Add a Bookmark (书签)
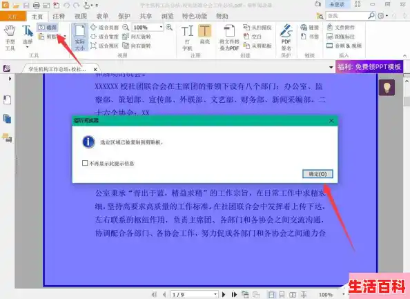Viewport: 410px width, 299px height. [x=310, y=37]
